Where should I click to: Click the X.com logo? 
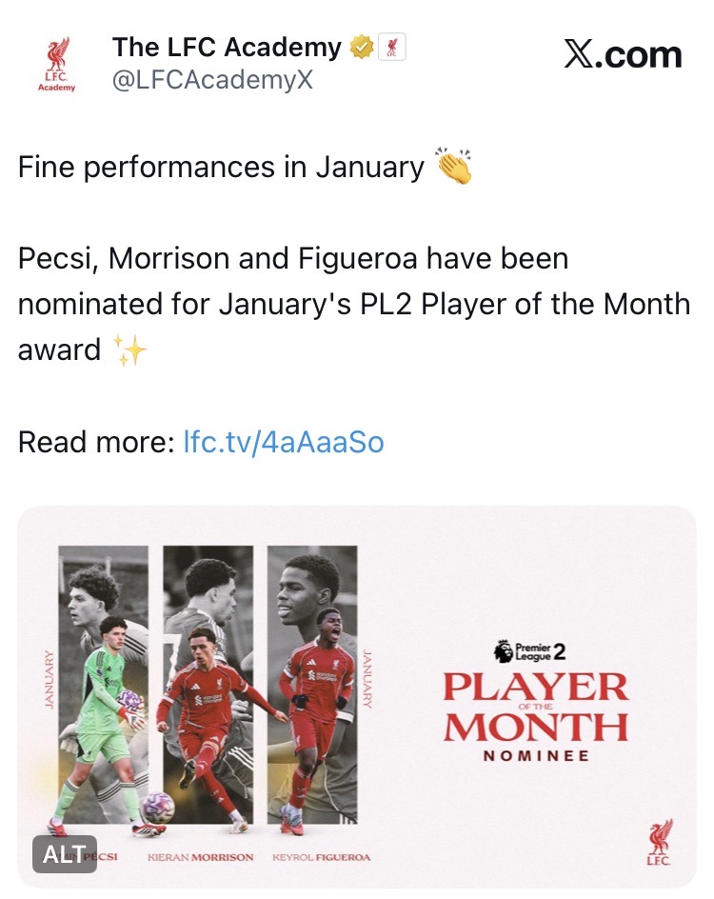point(623,55)
